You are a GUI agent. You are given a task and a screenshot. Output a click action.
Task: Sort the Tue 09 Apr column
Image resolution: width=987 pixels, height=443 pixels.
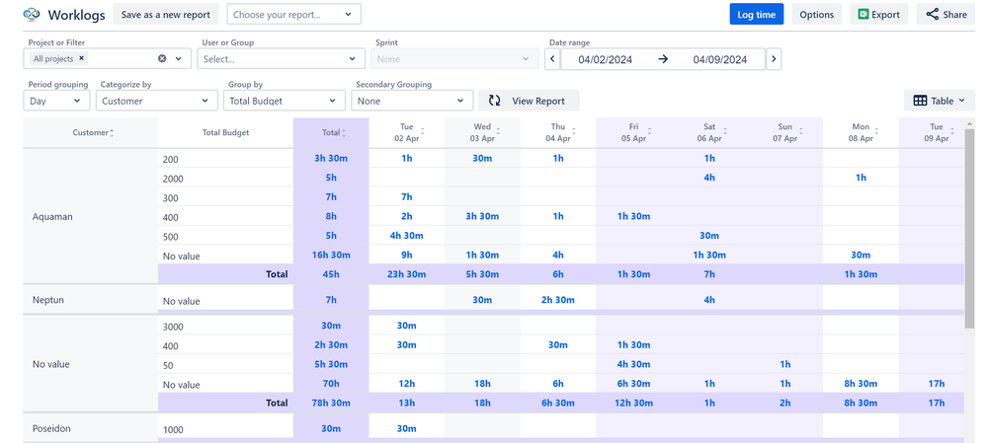tap(952, 132)
